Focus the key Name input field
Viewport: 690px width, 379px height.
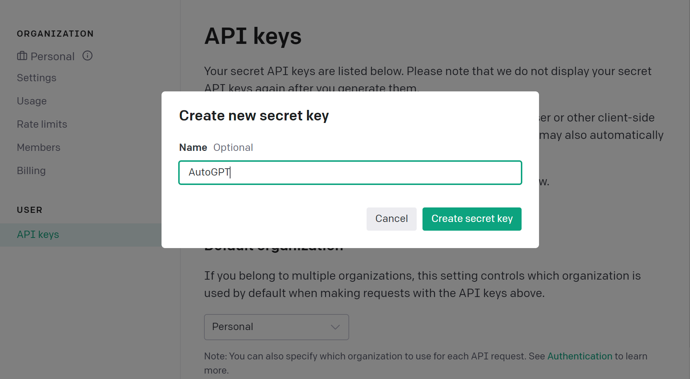click(x=350, y=173)
